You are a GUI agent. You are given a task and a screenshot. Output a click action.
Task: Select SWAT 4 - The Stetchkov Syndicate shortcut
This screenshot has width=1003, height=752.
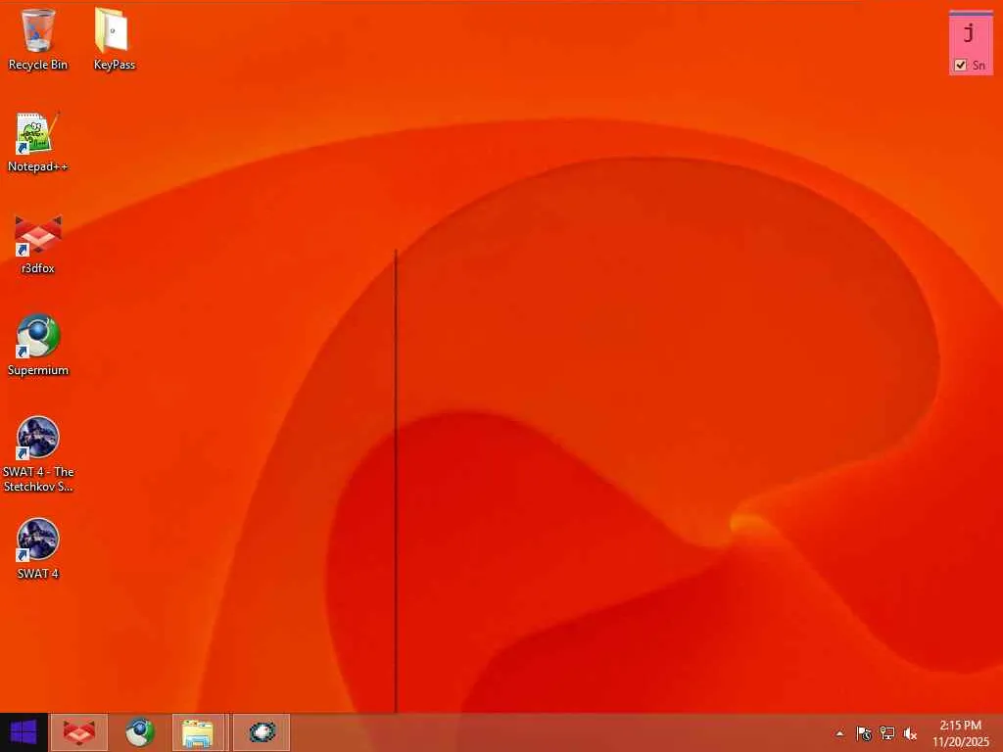(x=38, y=454)
